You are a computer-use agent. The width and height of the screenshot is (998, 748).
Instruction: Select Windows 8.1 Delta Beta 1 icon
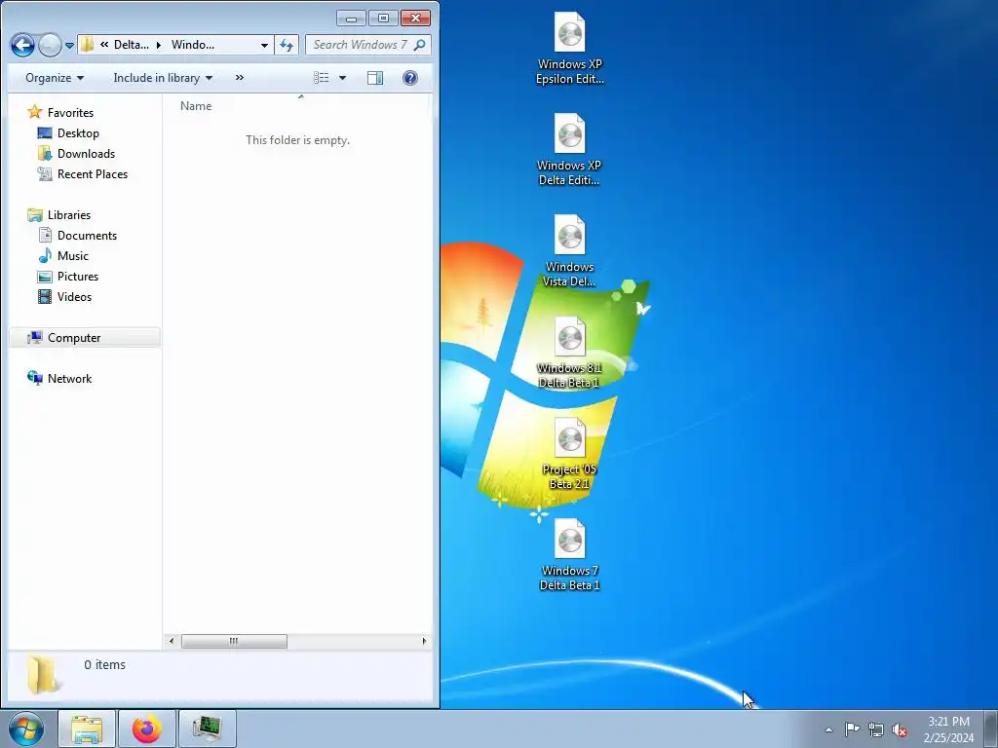(569, 353)
